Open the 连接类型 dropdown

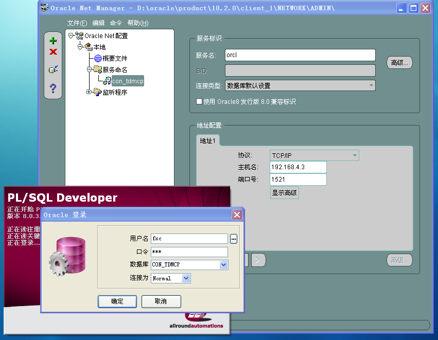click(371, 85)
